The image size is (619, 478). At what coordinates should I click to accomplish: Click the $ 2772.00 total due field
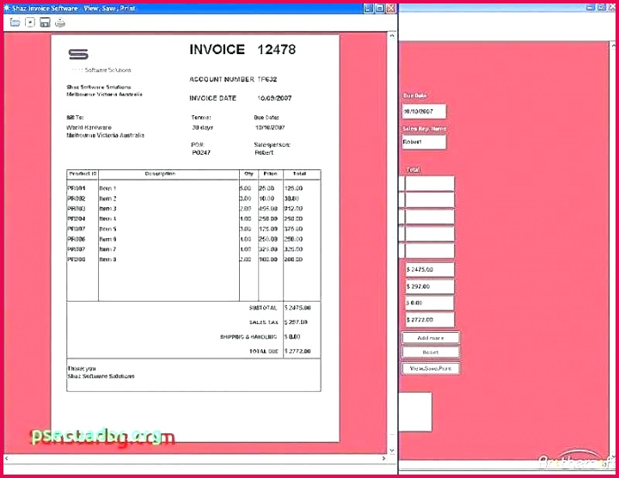(429, 319)
